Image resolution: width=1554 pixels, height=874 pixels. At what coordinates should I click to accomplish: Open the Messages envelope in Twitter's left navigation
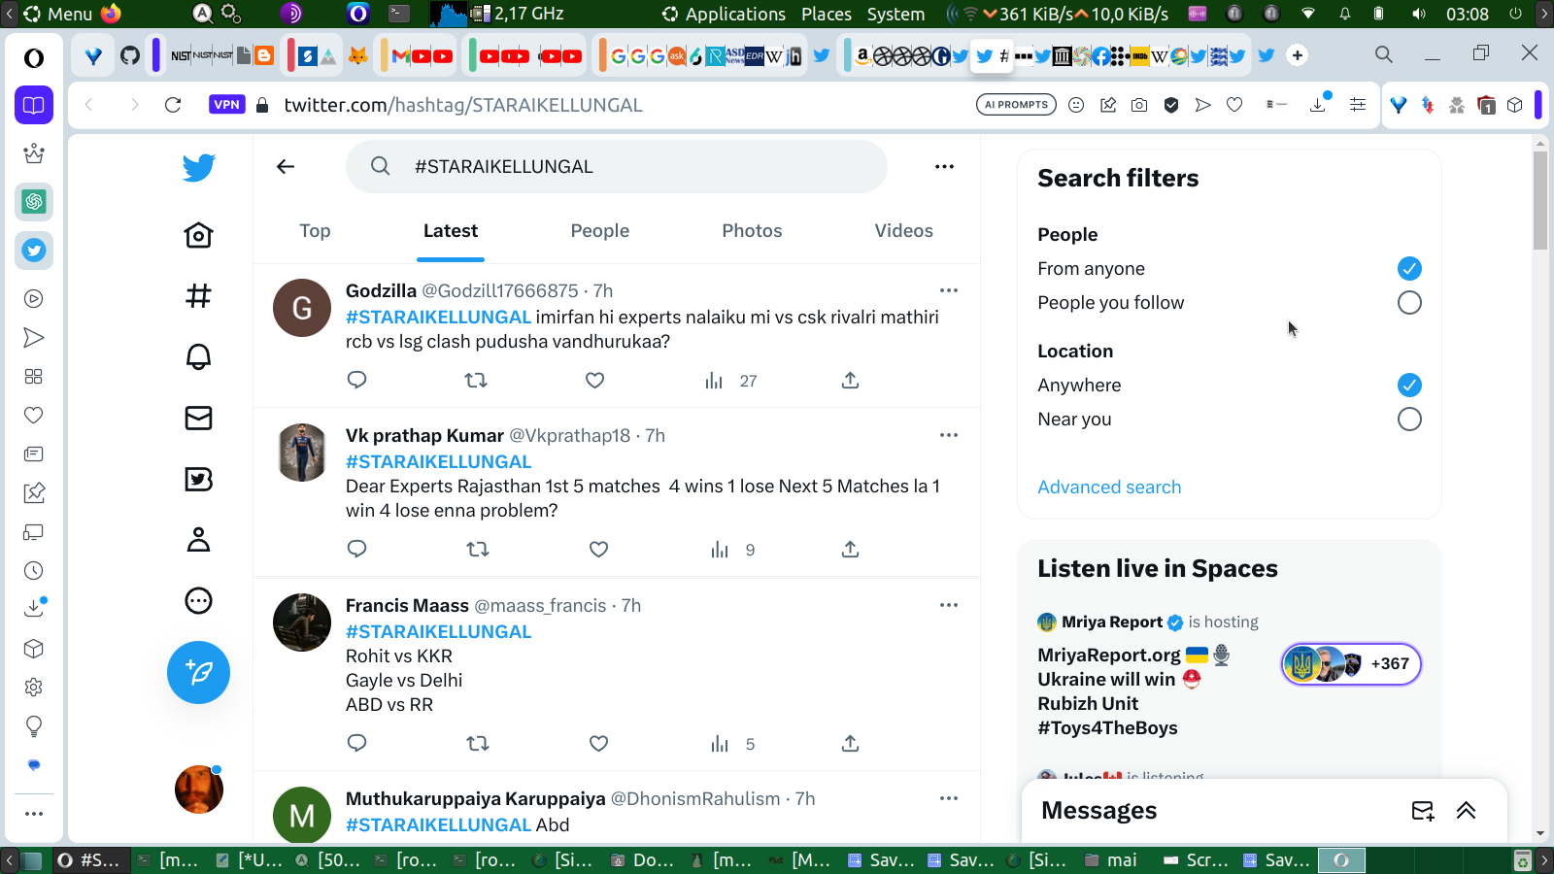click(x=198, y=418)
